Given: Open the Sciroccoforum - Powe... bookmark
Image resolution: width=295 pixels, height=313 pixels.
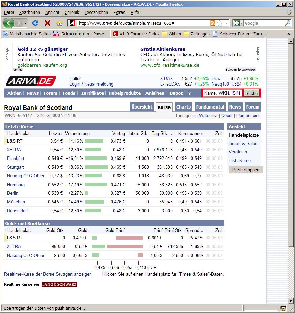Looking at the screenshot, I should (x=80, y=34).
